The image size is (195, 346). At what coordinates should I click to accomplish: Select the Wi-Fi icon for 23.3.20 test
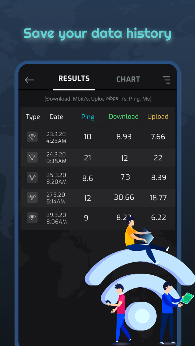tap(32, 137)
